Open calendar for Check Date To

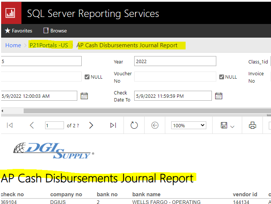pyautogui.click(x=219, y=96)
